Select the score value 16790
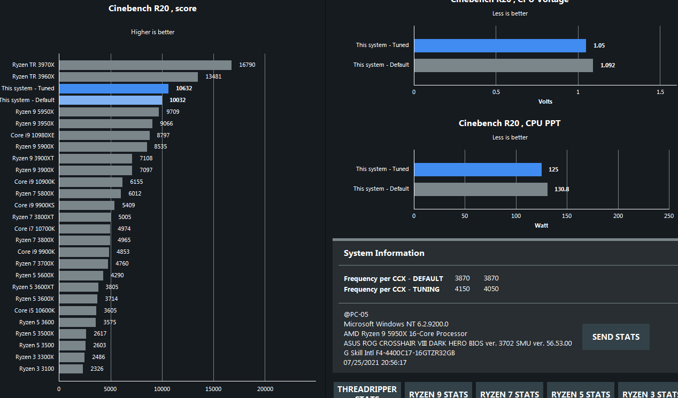The height and width of the screenshot is (398, 678). (247, 65)
